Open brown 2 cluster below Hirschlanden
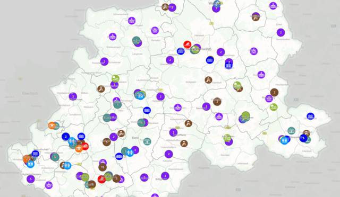Screen dimensions: 340x197 click(274, 92)
